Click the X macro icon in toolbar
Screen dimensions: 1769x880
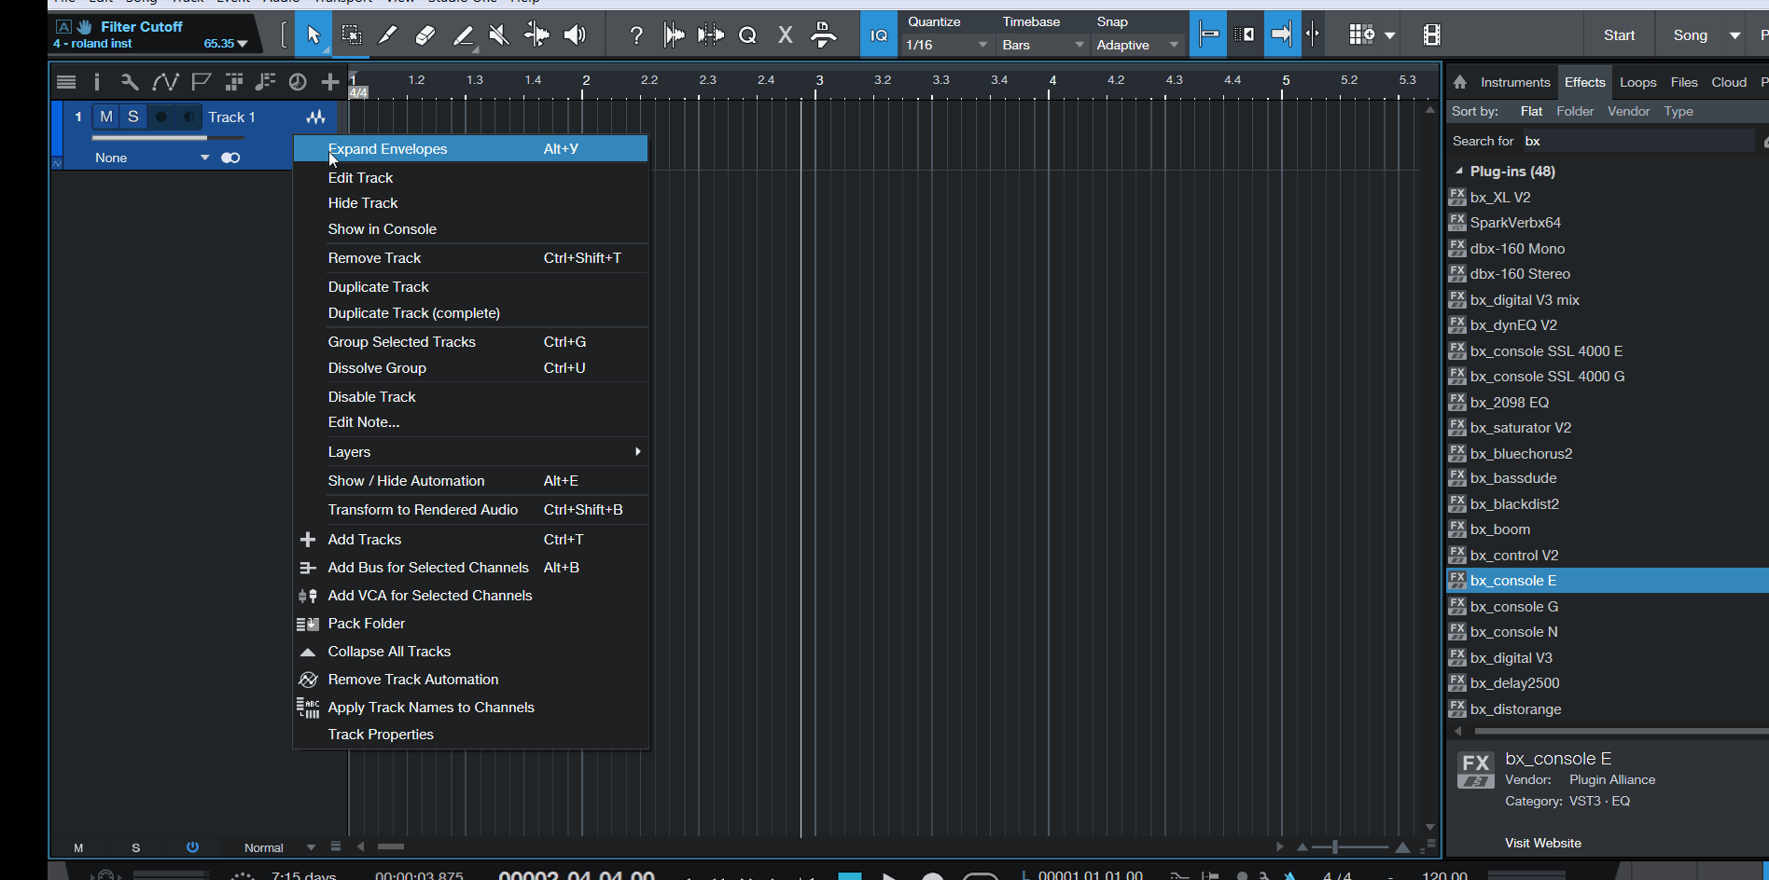tap(786, 35)
